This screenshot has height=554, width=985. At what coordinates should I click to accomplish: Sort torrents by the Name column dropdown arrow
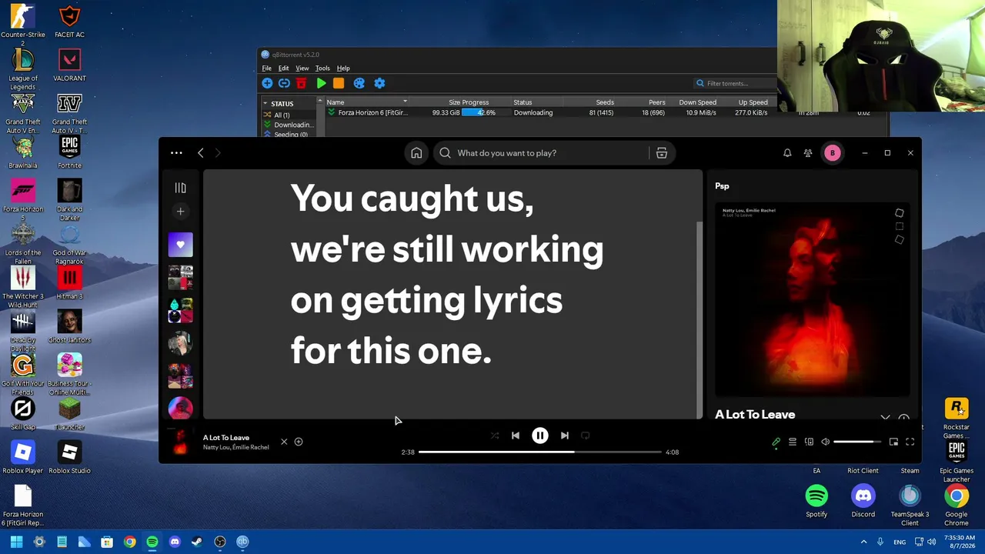406,102
